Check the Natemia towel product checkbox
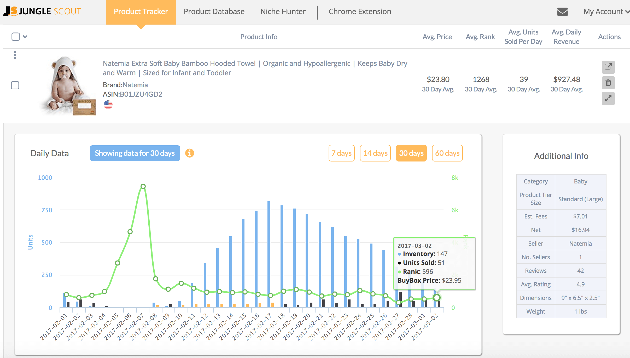The width and height of the screenshot is (630, 358). coord(15,85)
